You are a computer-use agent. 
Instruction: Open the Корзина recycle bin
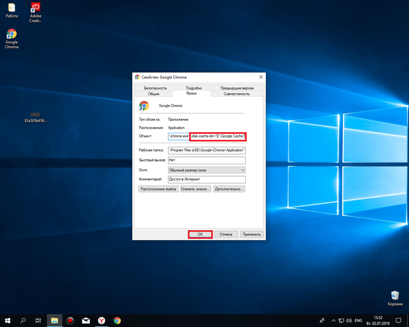tap(395, 298)
